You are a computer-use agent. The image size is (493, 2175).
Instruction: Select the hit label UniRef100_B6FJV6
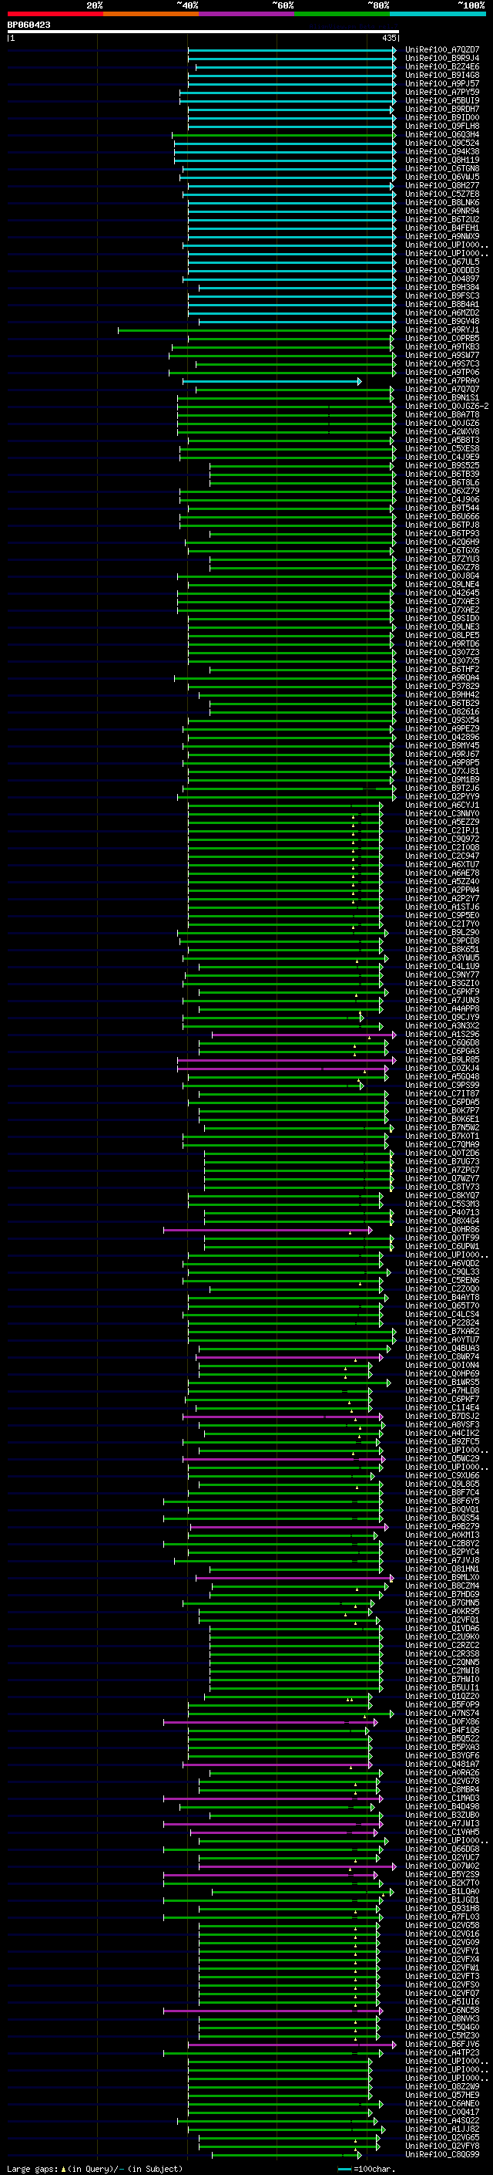pyautogui.click(x=441, y=2044)
